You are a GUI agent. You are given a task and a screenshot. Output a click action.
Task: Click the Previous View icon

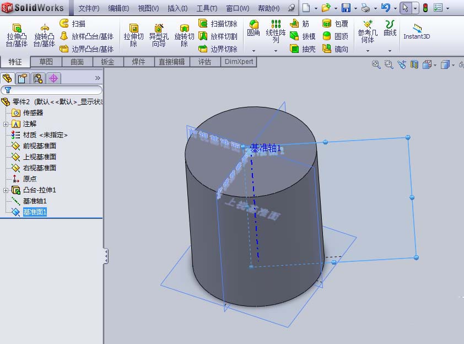tap(402, 64)
